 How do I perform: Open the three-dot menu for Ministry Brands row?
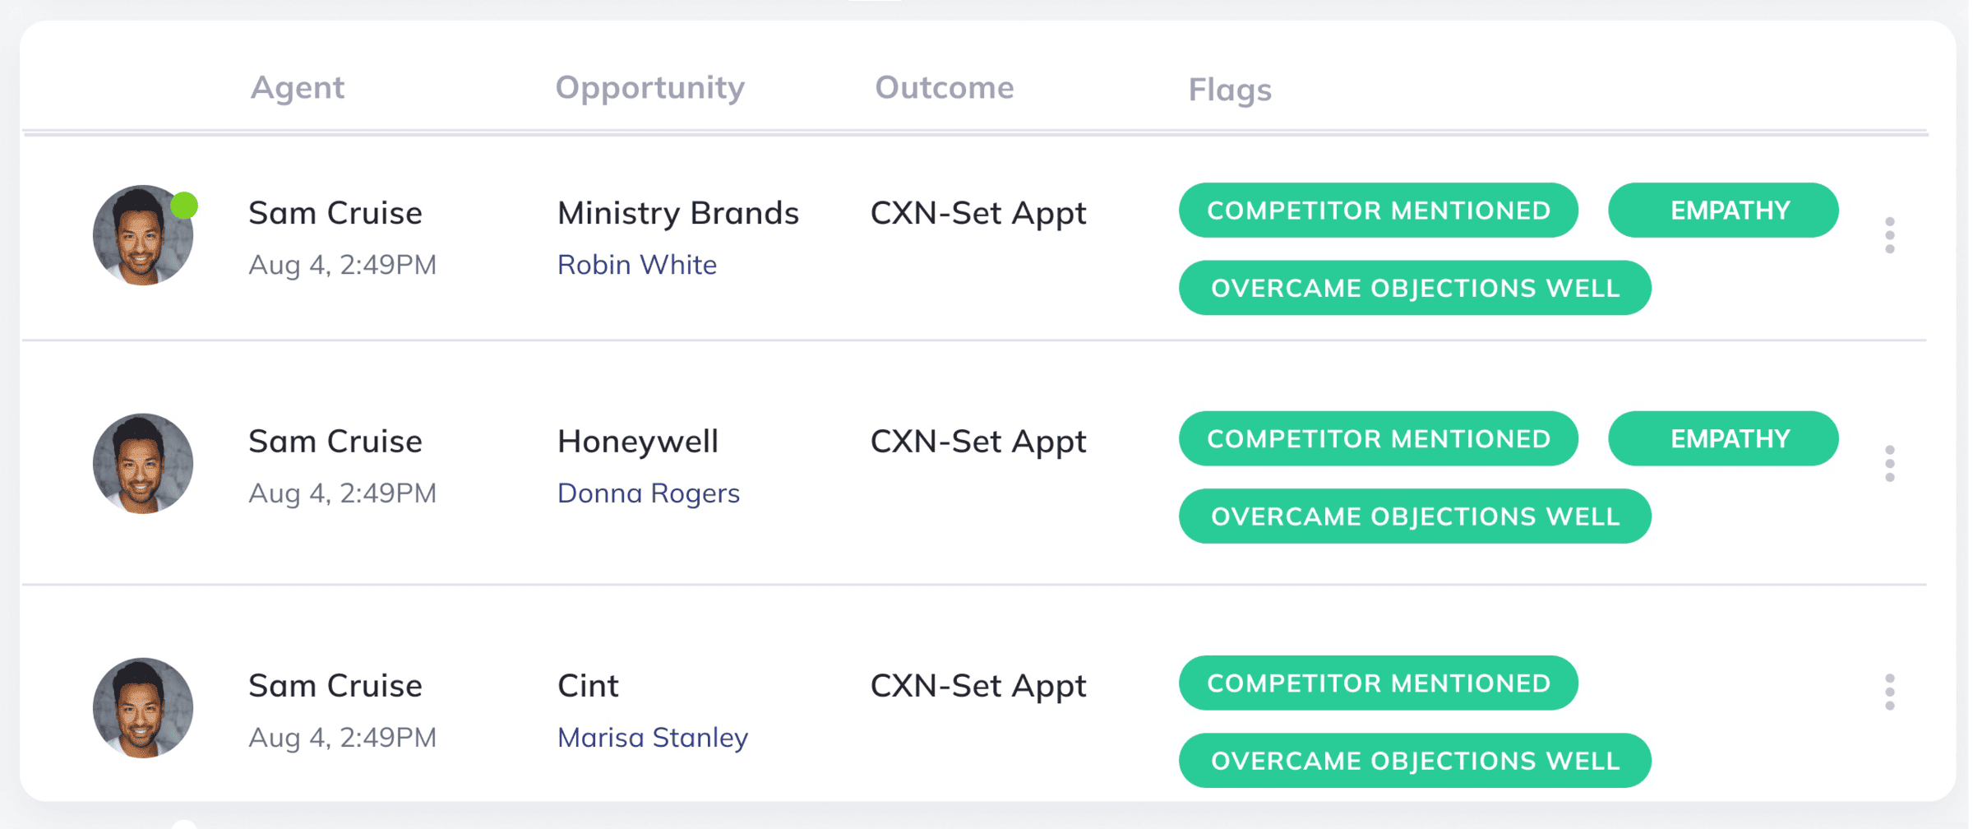pyautogui.click(x=1889, y=235)
